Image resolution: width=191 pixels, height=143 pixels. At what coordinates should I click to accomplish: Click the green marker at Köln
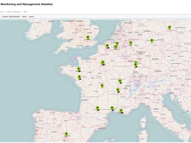(x=131, y=43)
